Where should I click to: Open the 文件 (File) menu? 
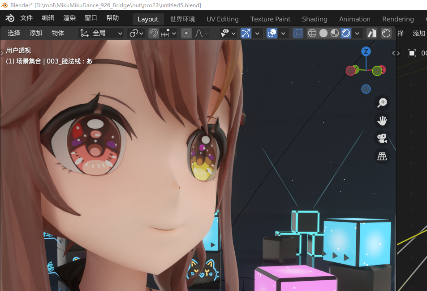[26, 18]
